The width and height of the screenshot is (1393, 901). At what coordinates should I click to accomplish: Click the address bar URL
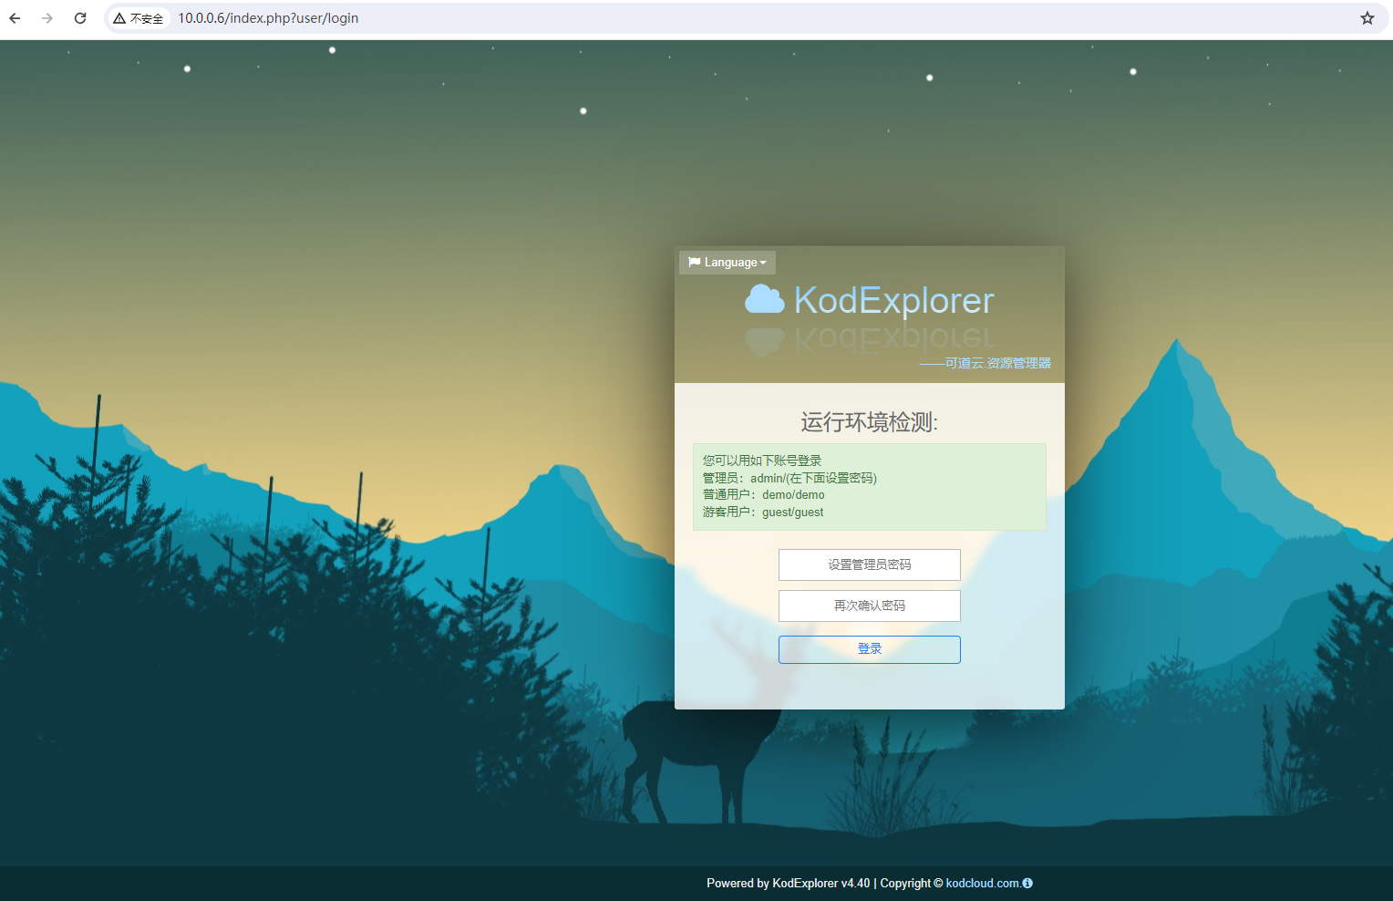pos(268,18)
